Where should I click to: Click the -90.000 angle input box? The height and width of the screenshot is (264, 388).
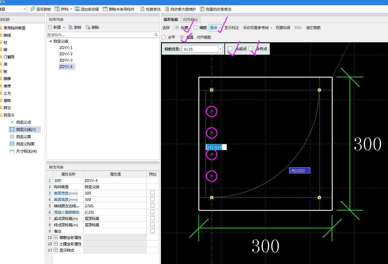[299, 170]
